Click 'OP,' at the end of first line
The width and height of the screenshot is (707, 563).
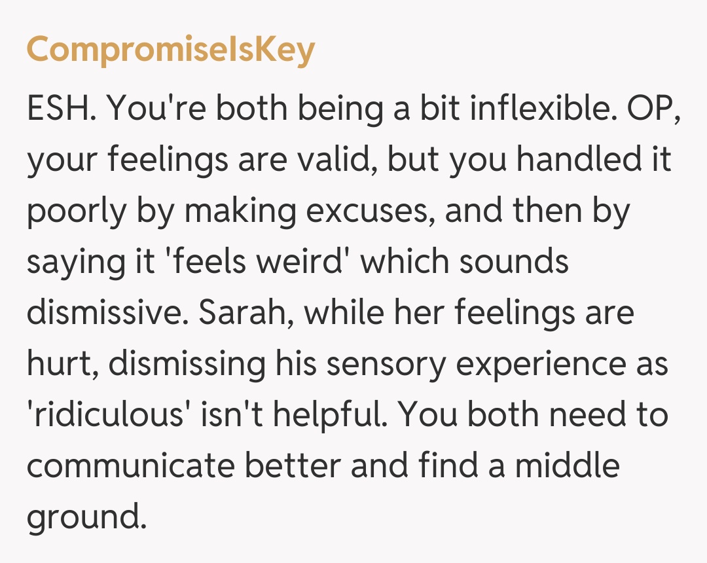pos(655,109)
